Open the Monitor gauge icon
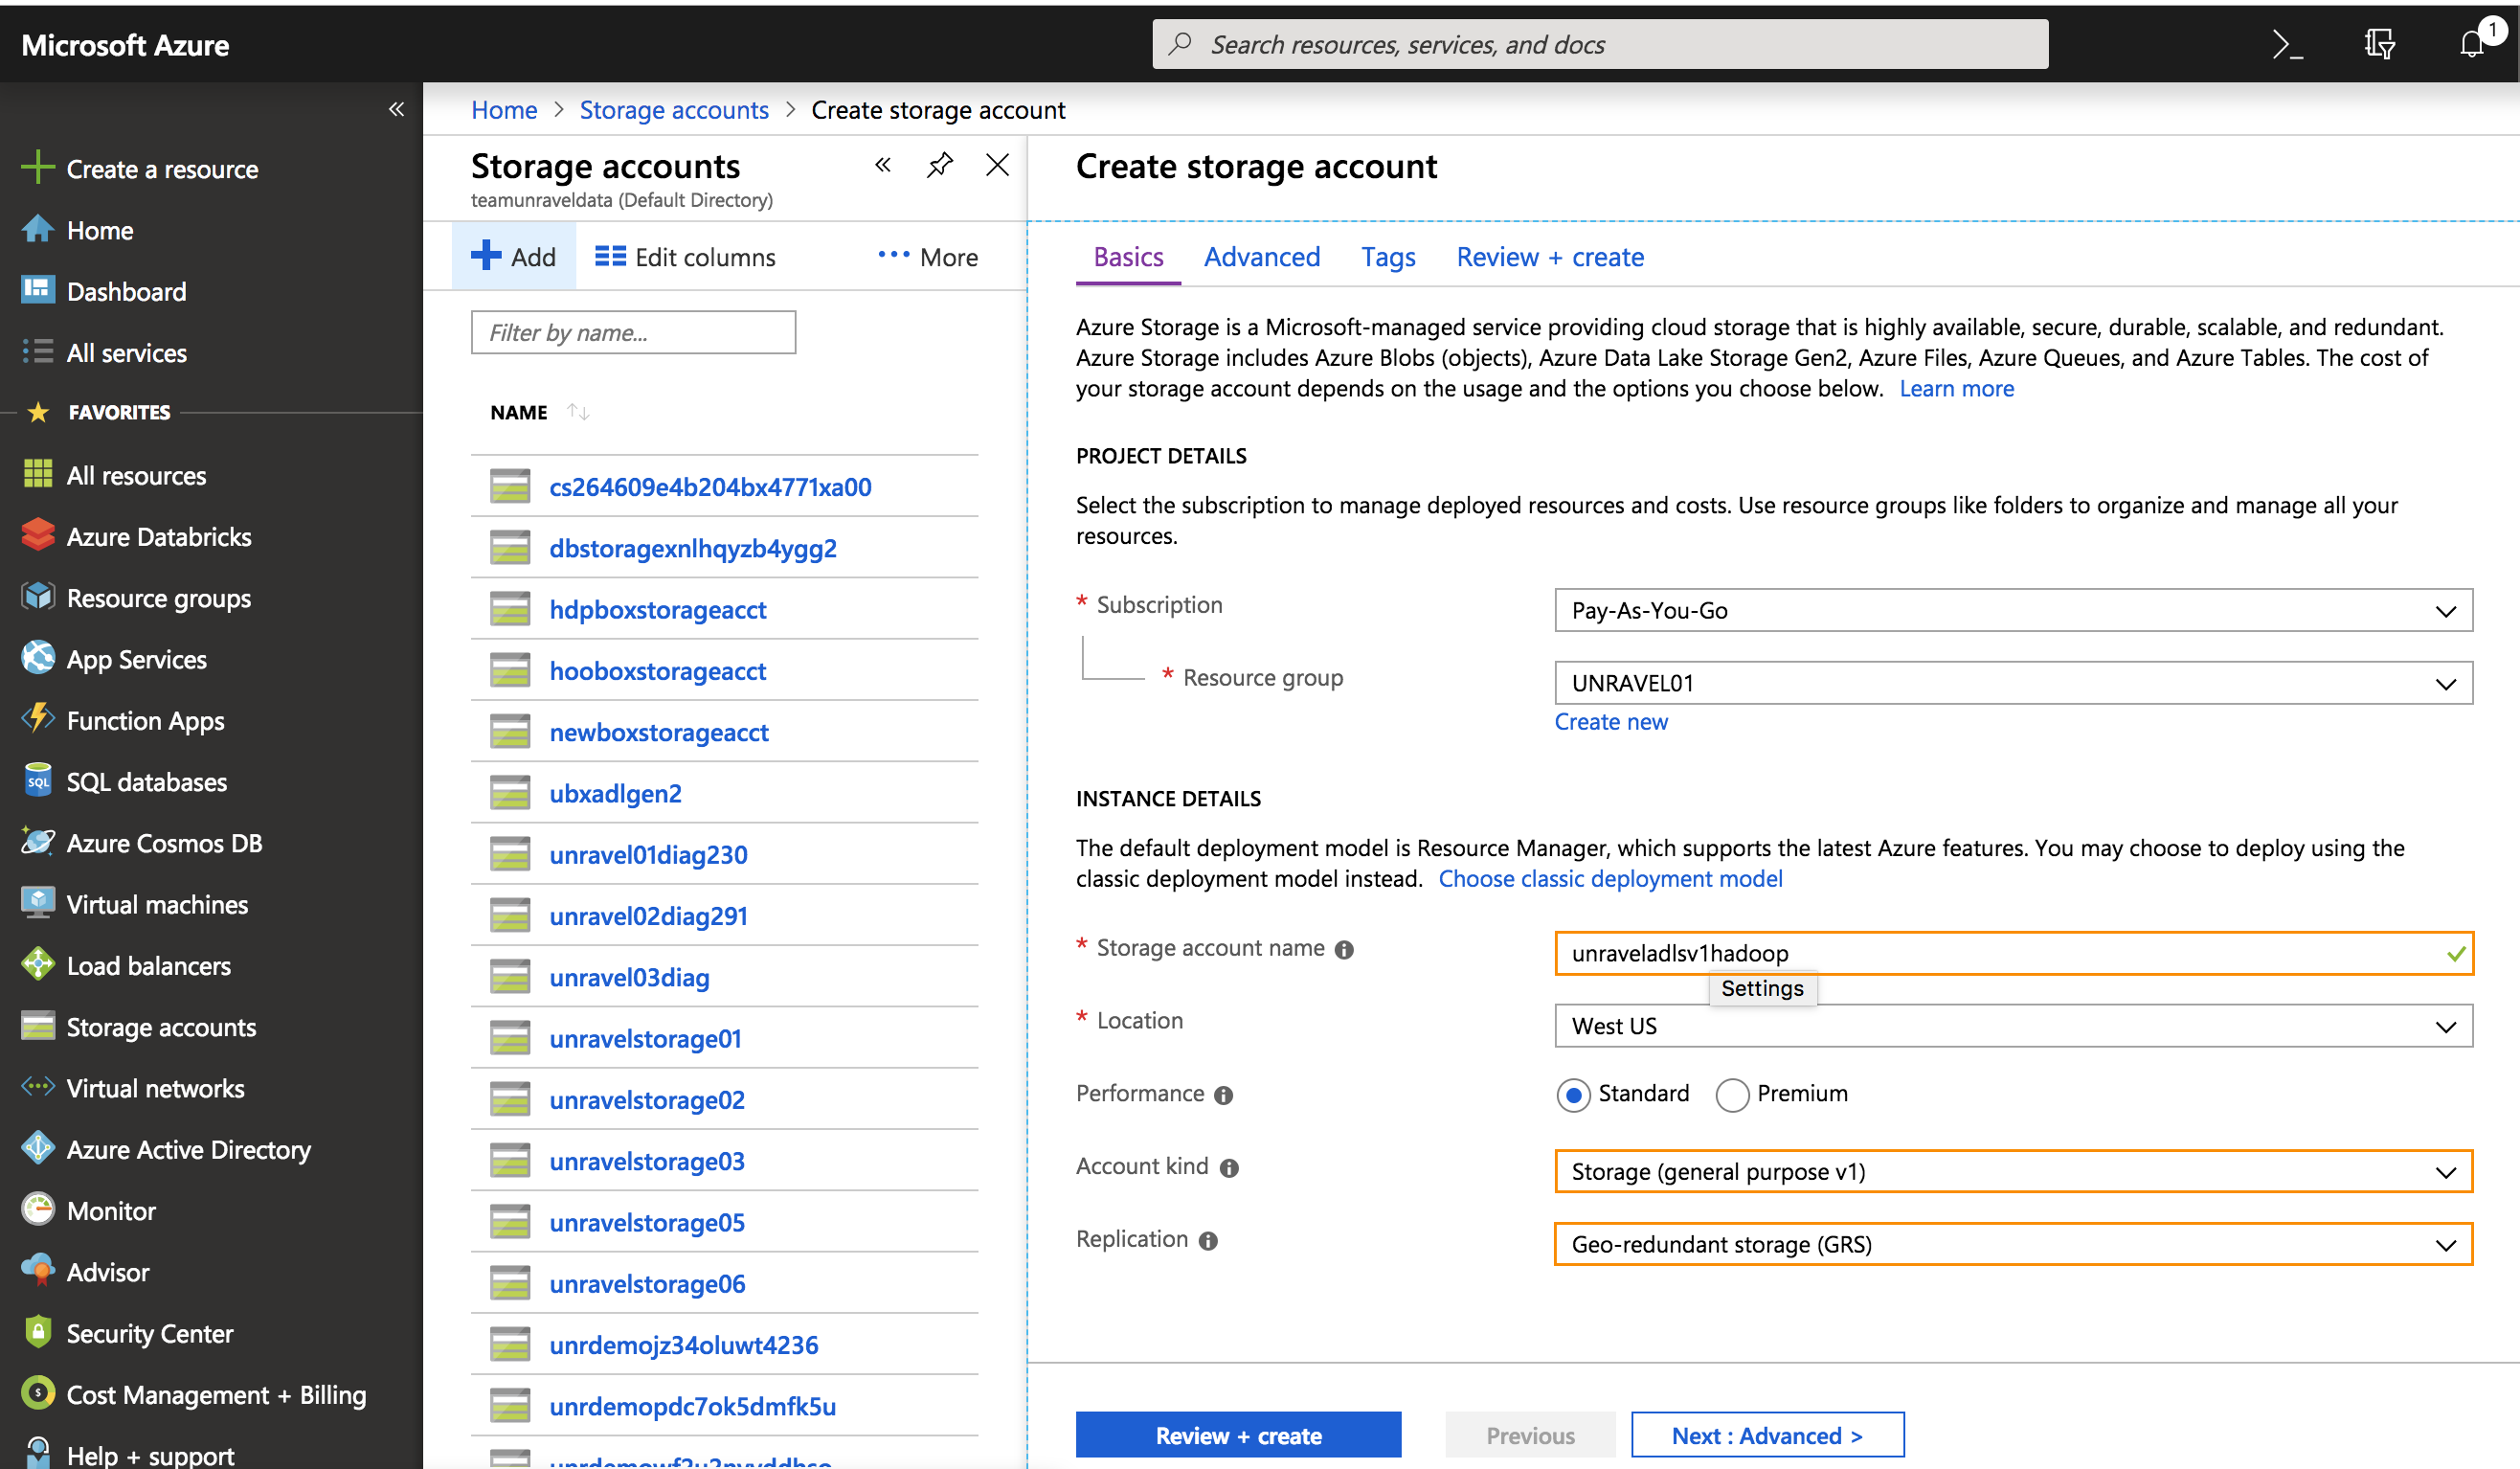 click(x=37, y=1210)
